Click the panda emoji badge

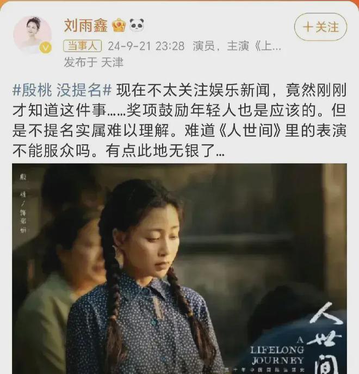(x=137, y=25)
